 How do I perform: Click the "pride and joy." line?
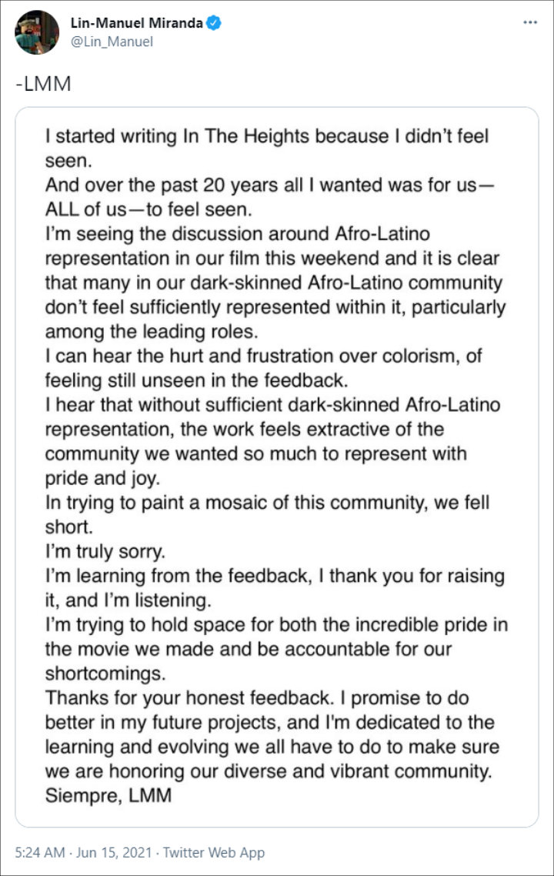102,479
